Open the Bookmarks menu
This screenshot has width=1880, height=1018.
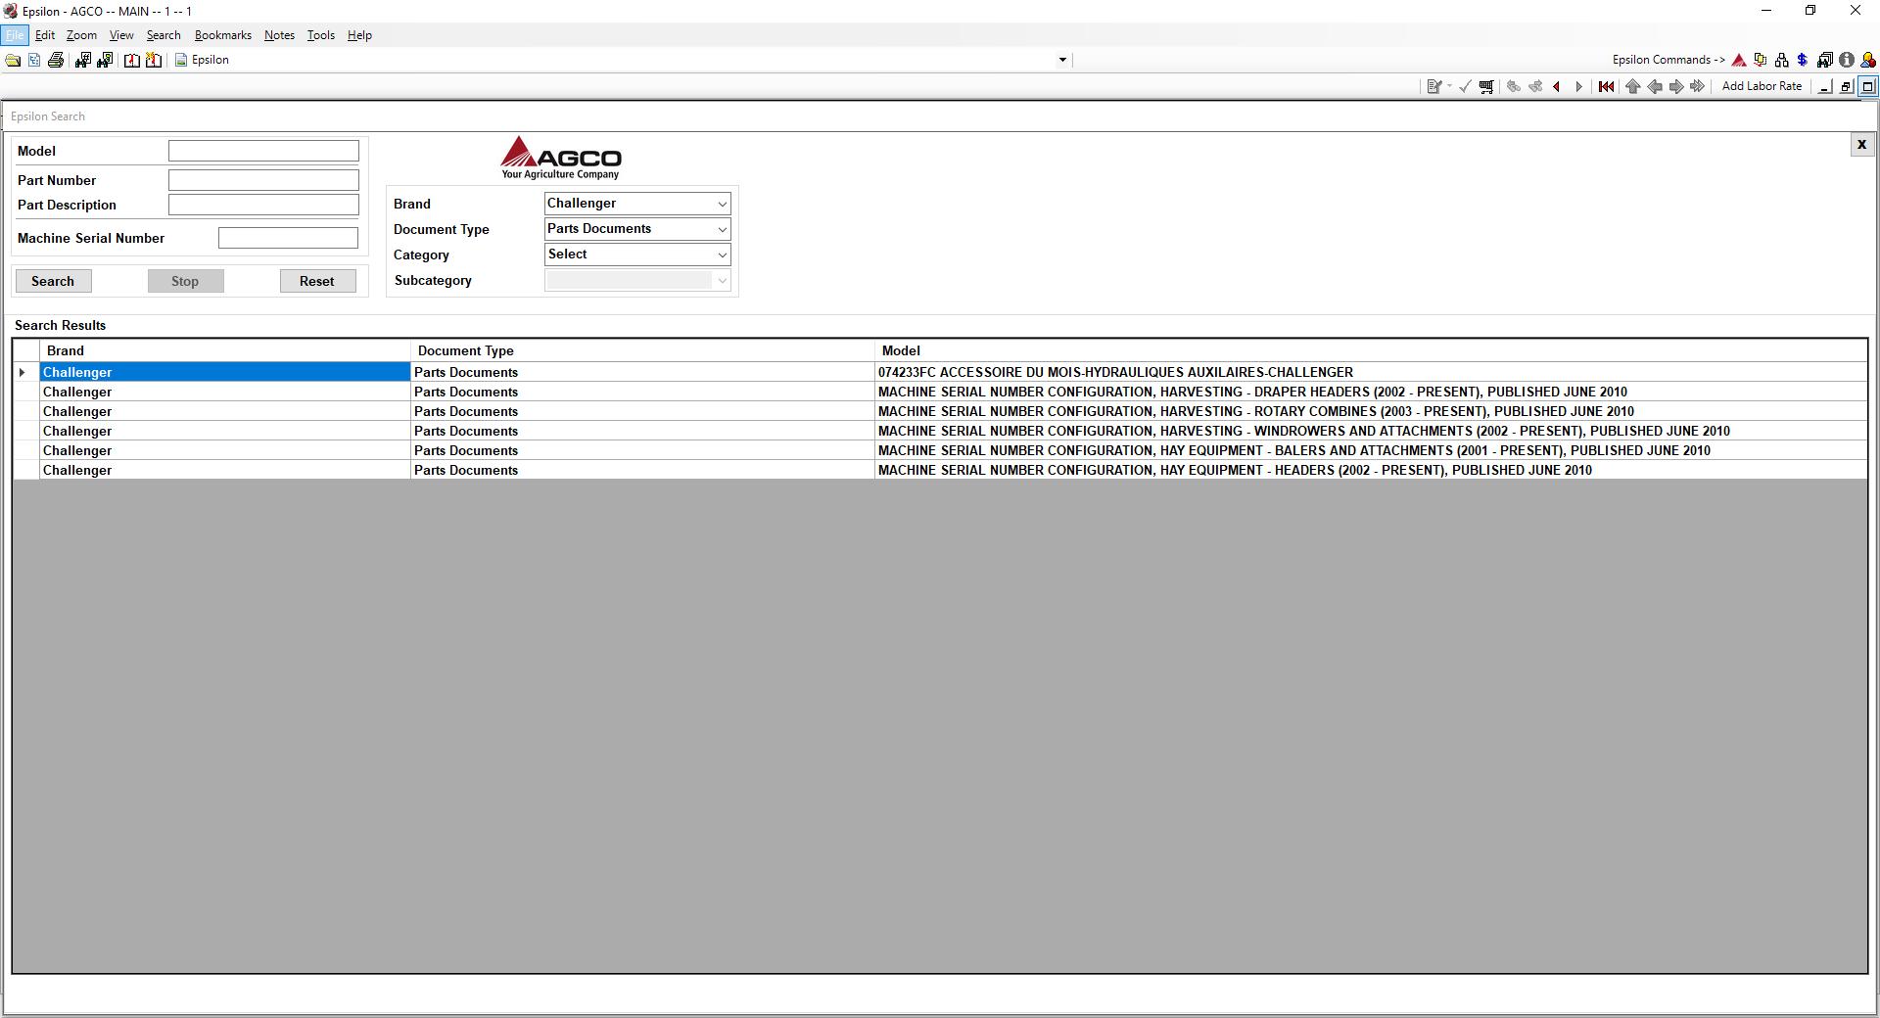pos(223,35)
